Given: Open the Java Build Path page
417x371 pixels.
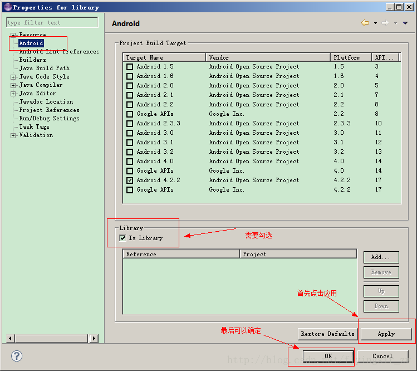Looking at the screenshot, I should click(45, 68).
